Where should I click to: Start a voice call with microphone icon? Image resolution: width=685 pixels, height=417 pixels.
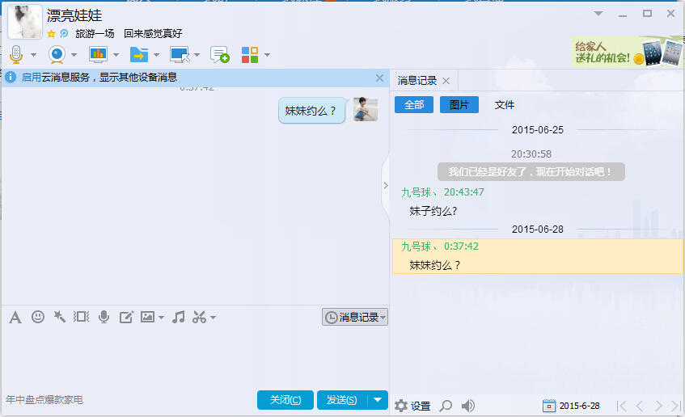point(16,55)
